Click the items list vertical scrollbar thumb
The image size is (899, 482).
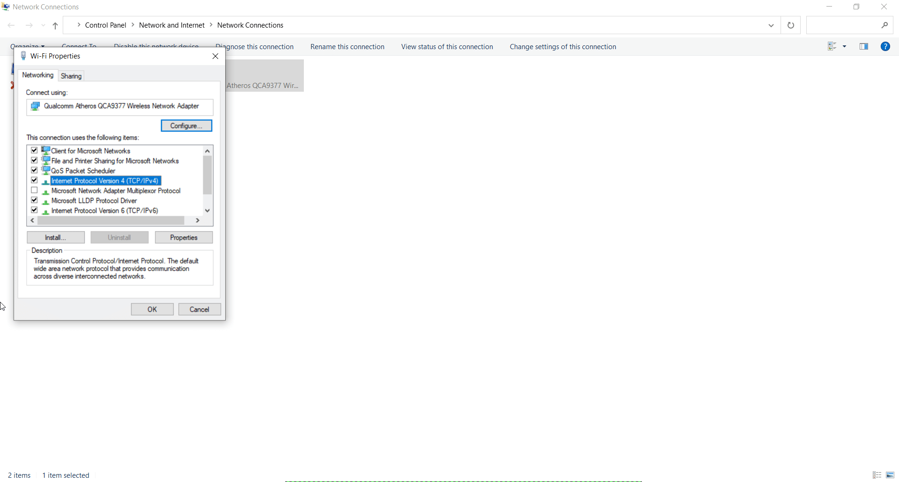[207, 175]
